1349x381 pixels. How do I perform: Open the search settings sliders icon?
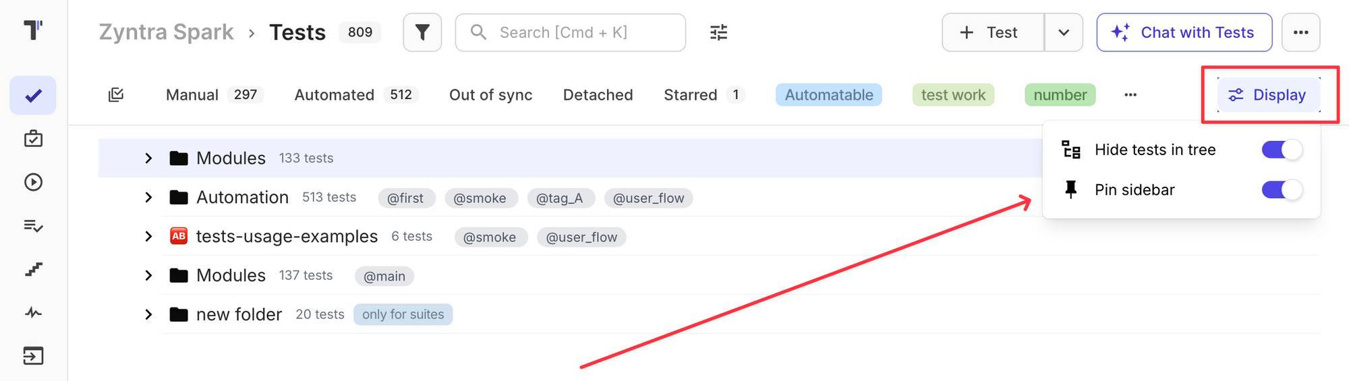(x=718, y=32)
